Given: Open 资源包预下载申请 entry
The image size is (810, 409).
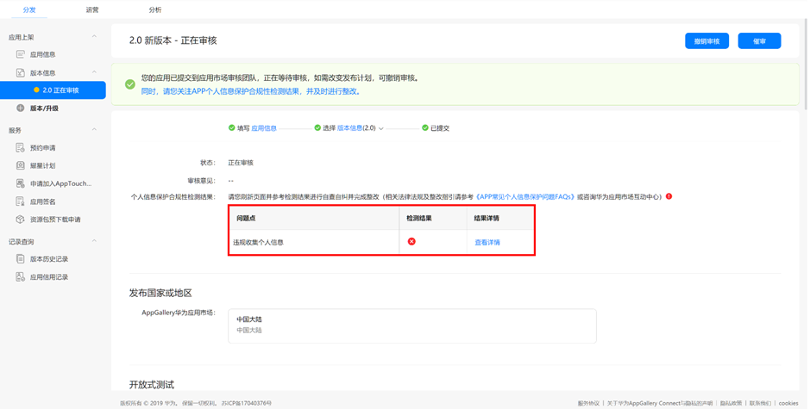Looking at the screenshot, I should click(55, 220).
